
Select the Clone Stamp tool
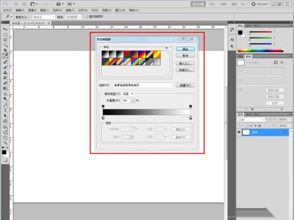(x=5, y=72)
